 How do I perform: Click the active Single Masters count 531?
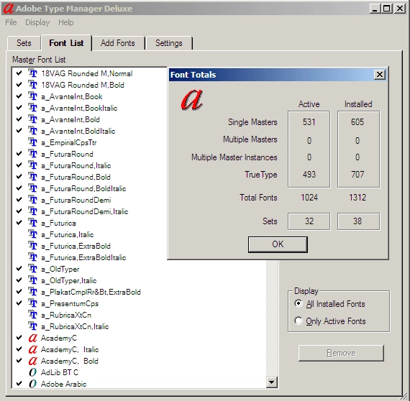tap(309, 122)
